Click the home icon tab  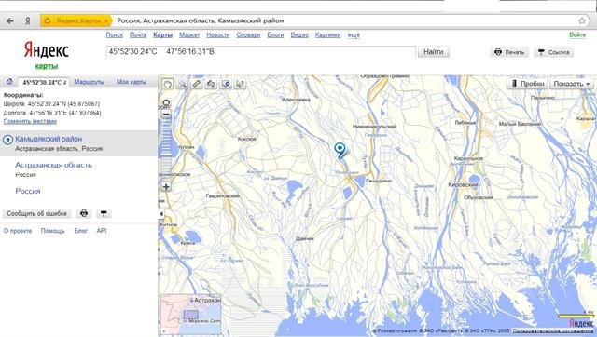[9, 82]
